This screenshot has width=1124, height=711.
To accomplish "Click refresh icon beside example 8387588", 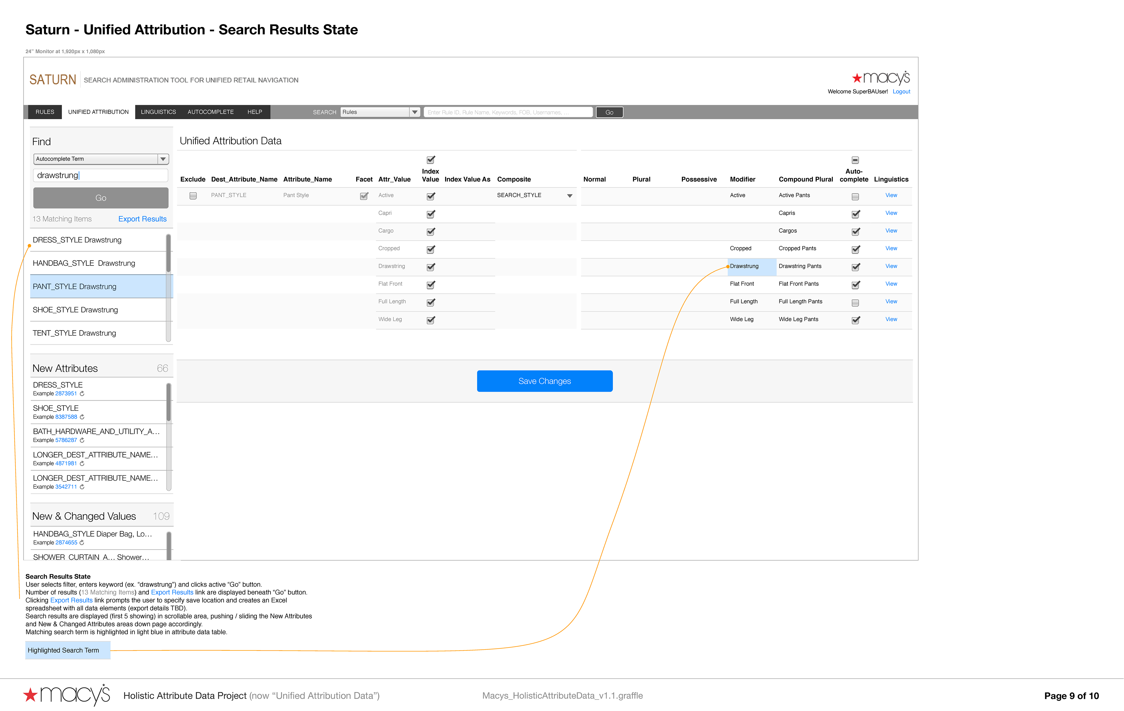I will tap(82, 417).
